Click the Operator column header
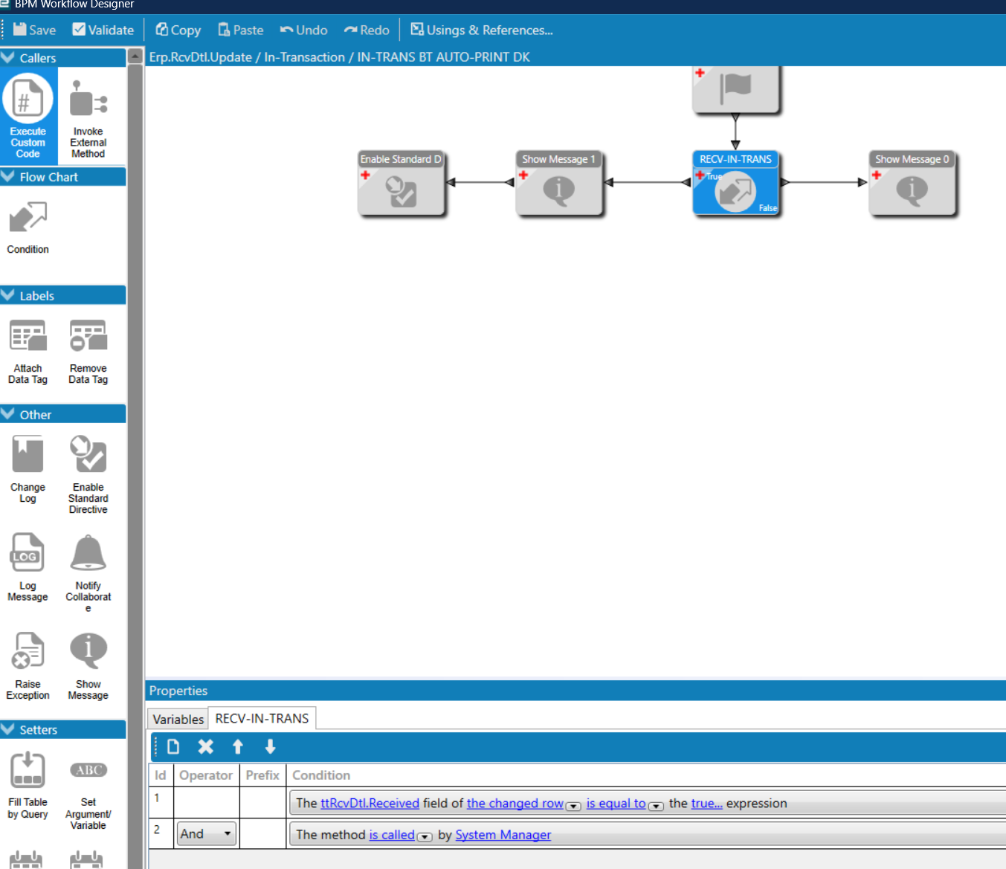The image size is (1006, 869). pos(206,775)
